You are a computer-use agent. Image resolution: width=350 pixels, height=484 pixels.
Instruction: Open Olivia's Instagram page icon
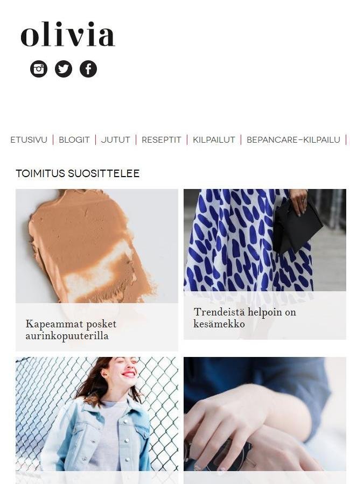(x=39, y=69)
